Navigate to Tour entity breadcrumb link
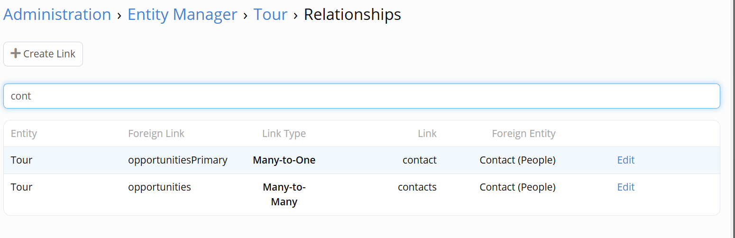735x238 pixels. tap(270, 14)
